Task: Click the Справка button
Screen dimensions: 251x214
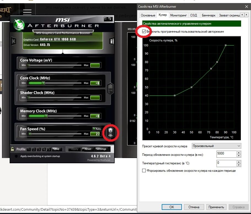Action: [x=238, y=207]
